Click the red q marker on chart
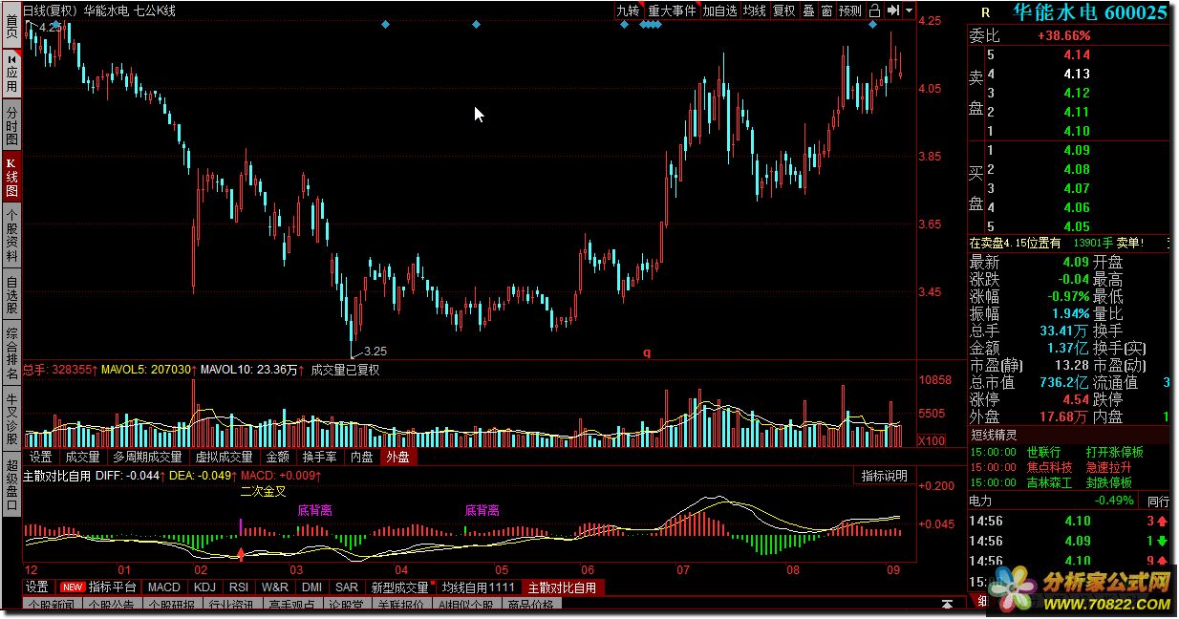Image resolution: width=1179 pixels, height=619 pixels. (646, 352)
